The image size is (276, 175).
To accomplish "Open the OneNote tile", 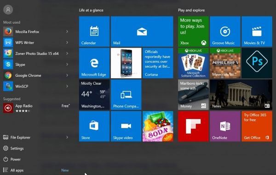I will (225, 126).
